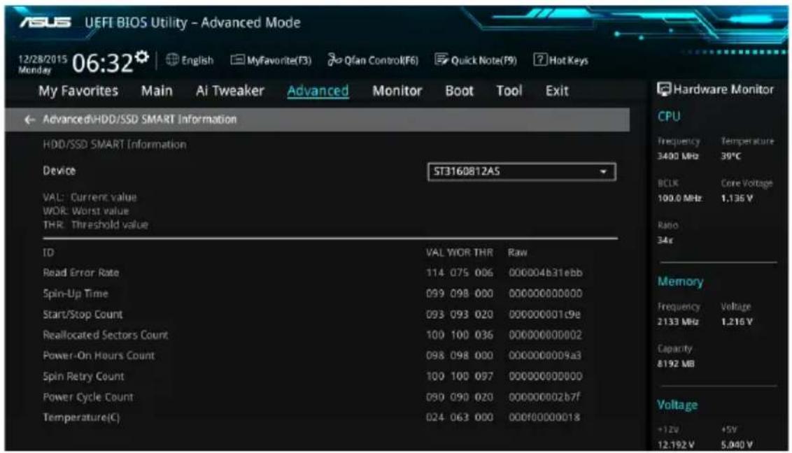
Task: Click the Hardware Monitor icon
Action: 664,89
